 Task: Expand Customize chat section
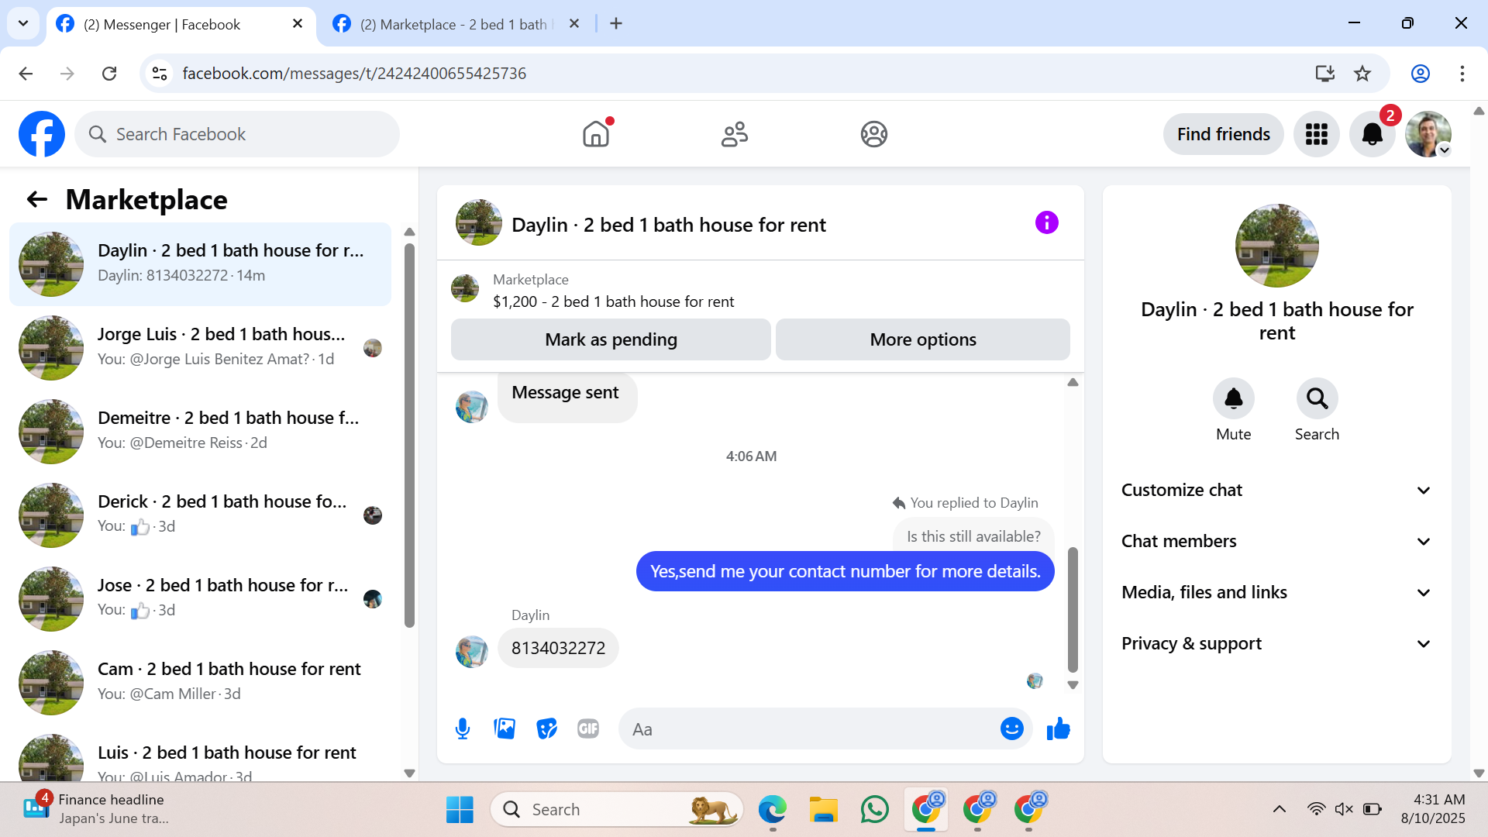[1276, 490]
